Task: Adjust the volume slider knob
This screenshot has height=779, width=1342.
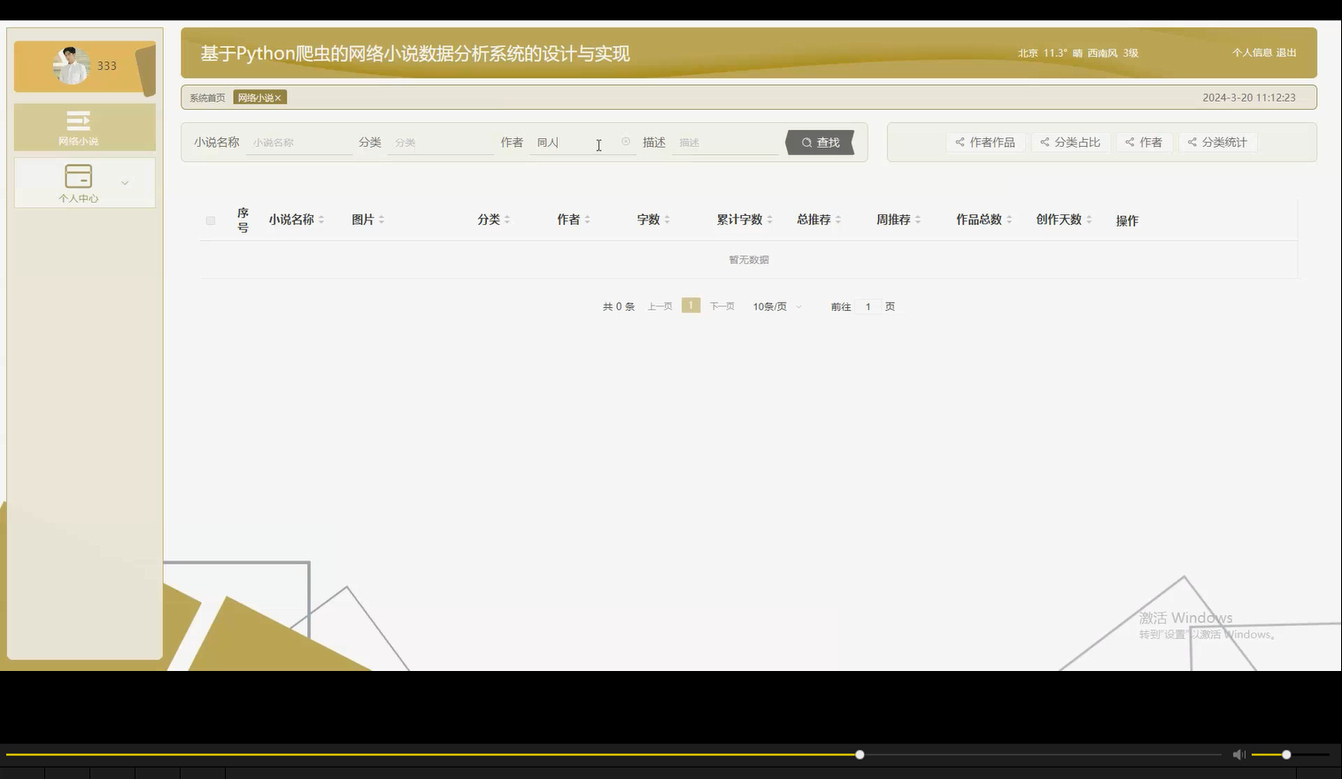Action: click(1286, 754)
